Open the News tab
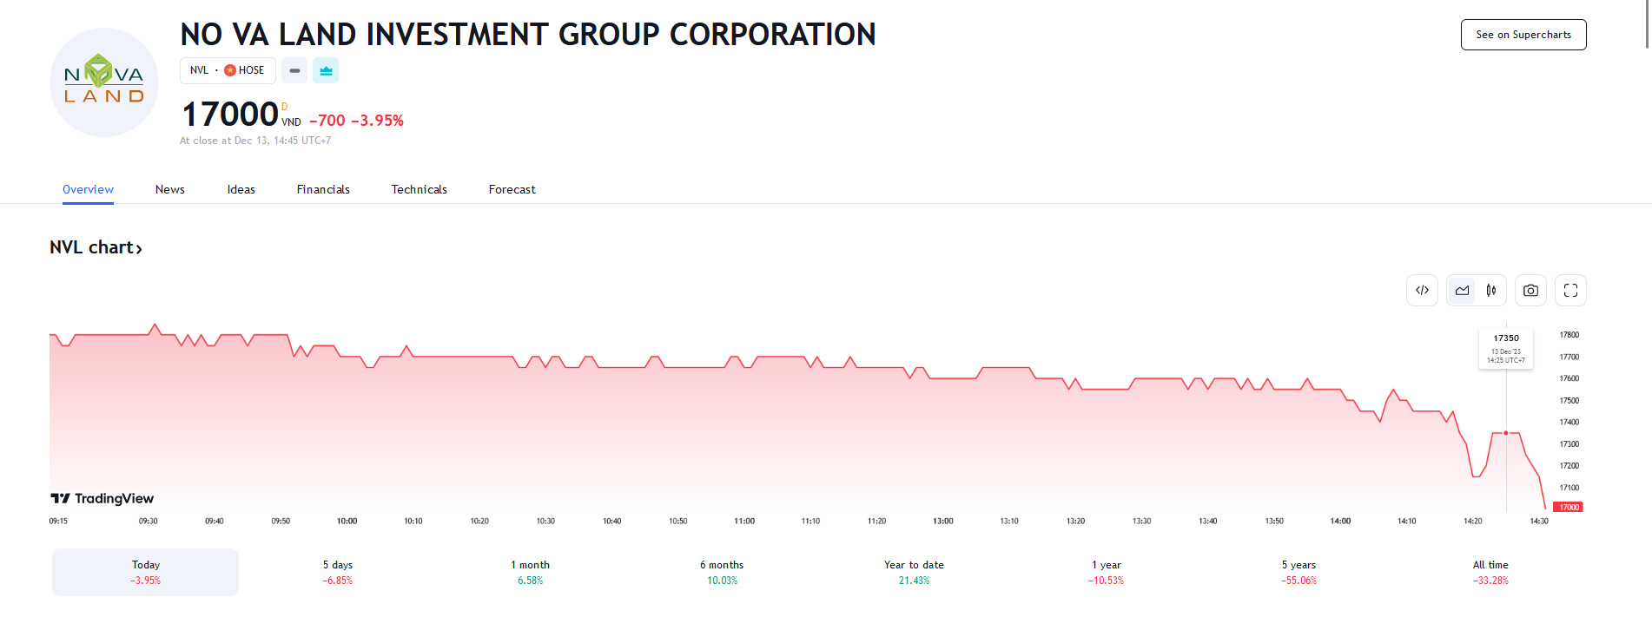 170,189
